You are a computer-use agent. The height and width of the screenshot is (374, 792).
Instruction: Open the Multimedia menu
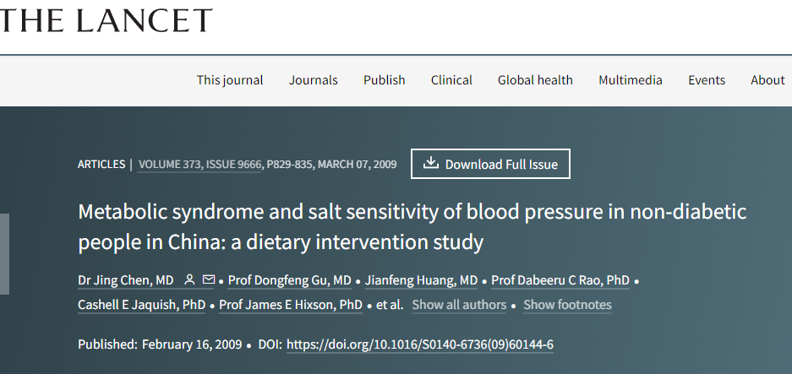coord(631,80)
